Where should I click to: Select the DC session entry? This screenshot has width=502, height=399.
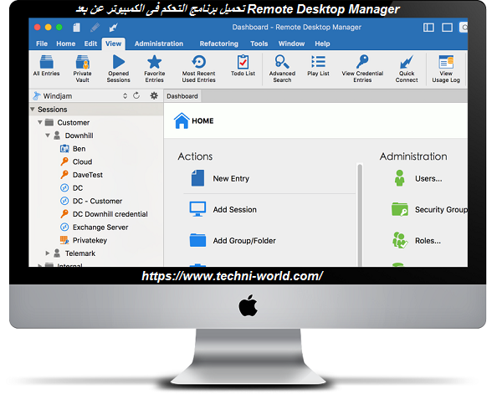pos(78,188)
